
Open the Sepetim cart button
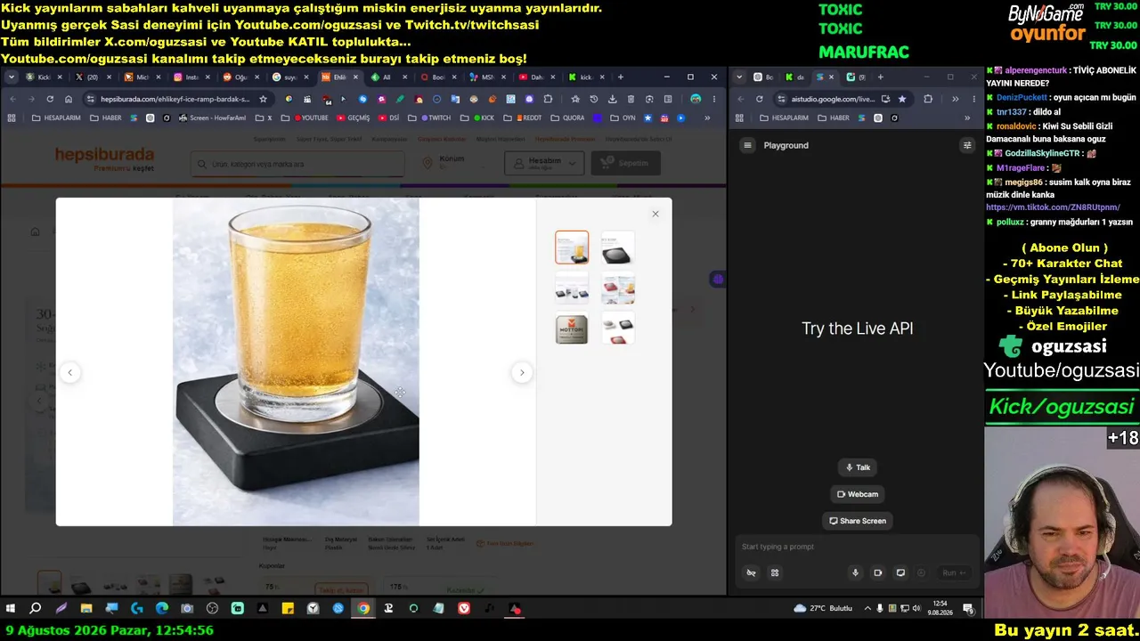(x=626, y=163)
